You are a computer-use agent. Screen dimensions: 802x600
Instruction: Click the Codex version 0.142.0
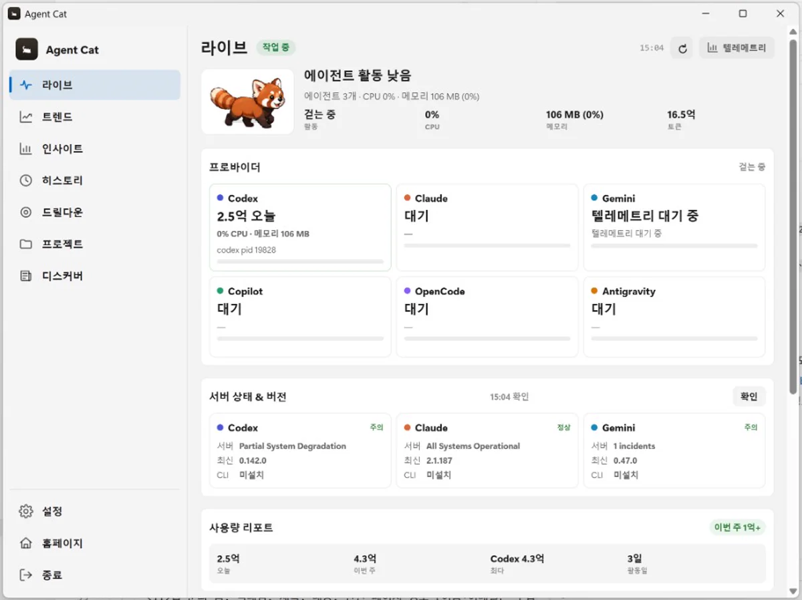tap(253, 461)
